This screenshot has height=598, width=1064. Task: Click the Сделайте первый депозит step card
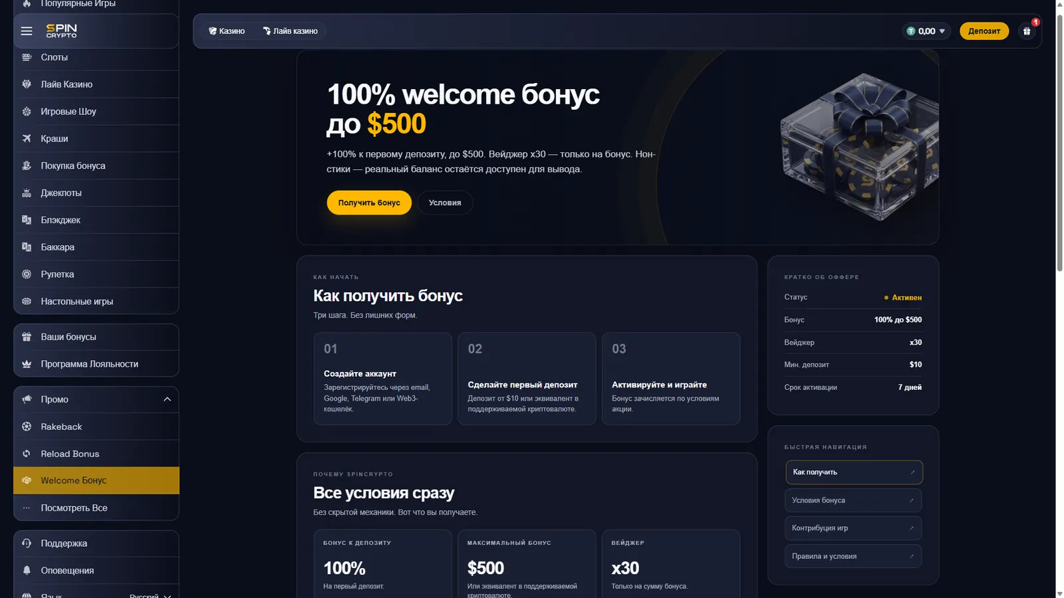pyautogui.click(x=527, y=379)
